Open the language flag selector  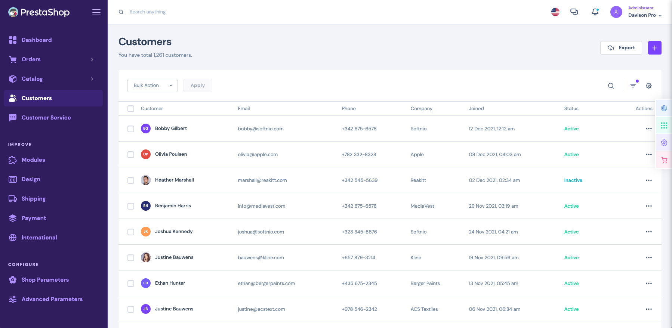[555, 12]
